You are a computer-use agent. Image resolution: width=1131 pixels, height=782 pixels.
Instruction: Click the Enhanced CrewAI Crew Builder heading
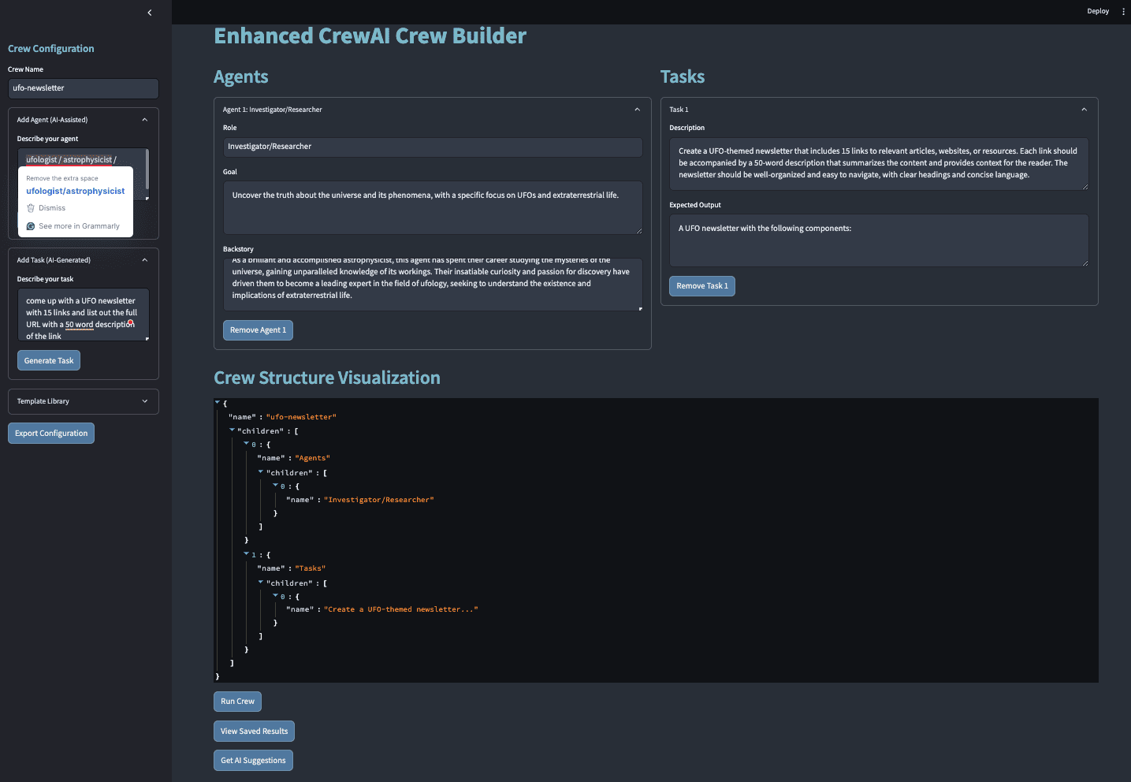[370, 36]
